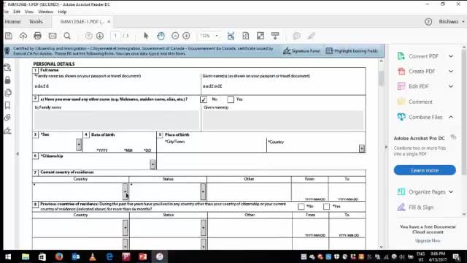Open the Find text search icon

click(67, 36)
